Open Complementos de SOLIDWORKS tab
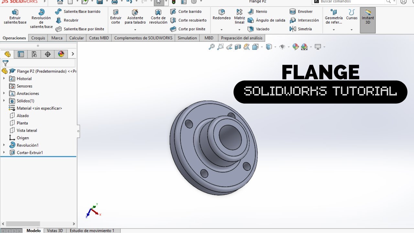 [x=143, y=38]
